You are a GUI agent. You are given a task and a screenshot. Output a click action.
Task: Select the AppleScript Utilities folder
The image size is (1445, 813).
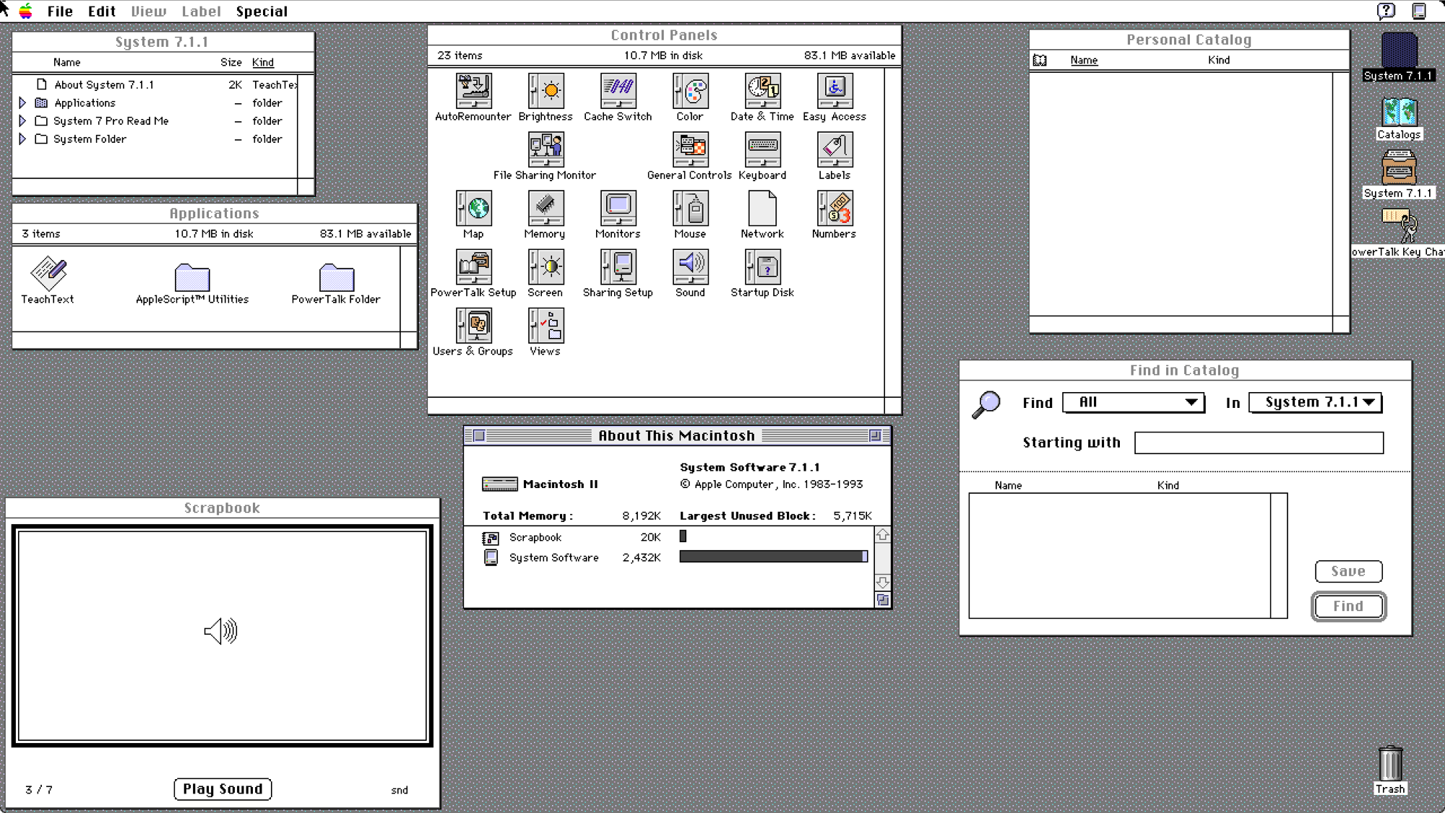click(192, 277)
